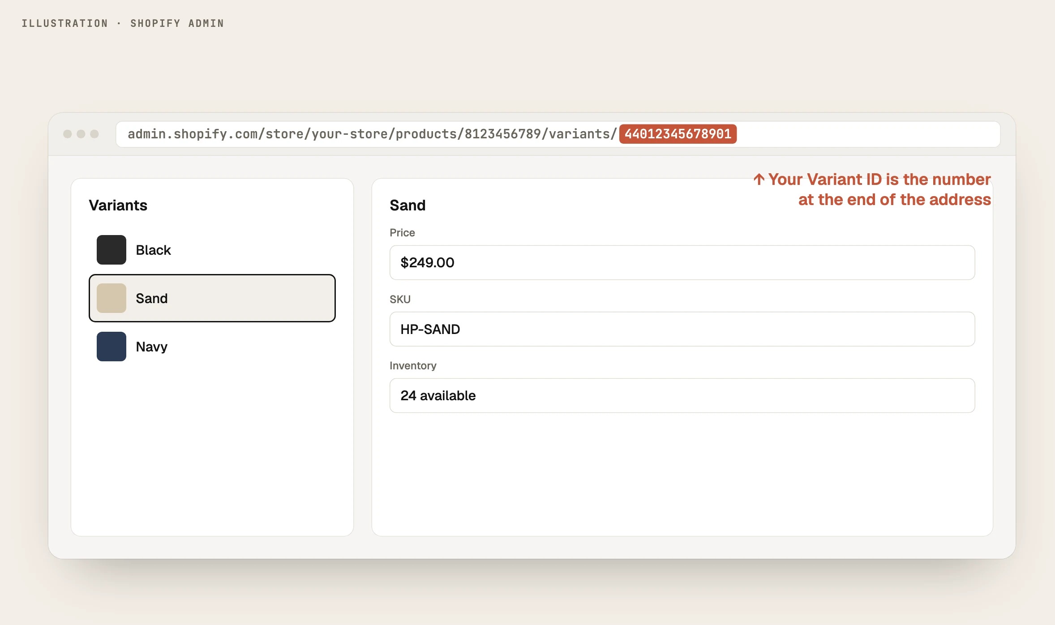Select the Navy variant row
The height and width of the screenshot is (625, 1055).
tap(212, 347)
